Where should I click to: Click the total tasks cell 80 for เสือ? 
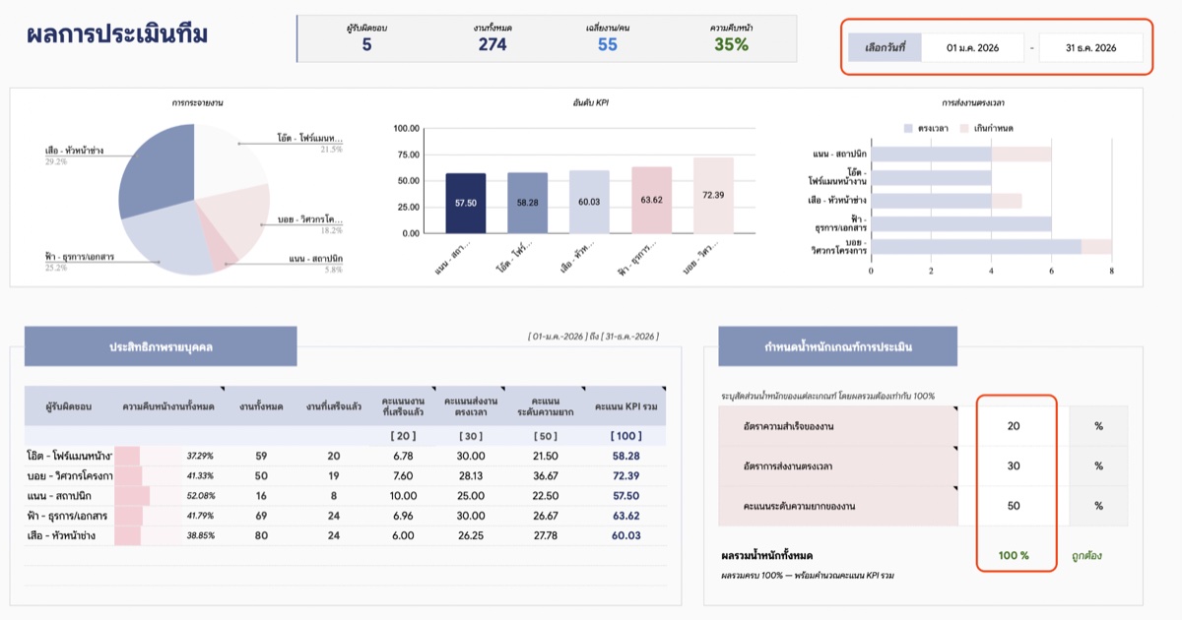[261, 535]
